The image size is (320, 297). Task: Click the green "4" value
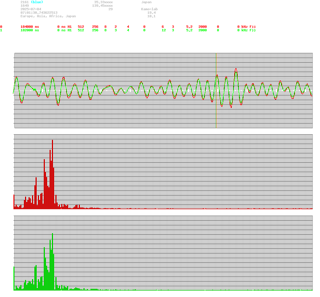pyautogui.click(x=128, y=30)
